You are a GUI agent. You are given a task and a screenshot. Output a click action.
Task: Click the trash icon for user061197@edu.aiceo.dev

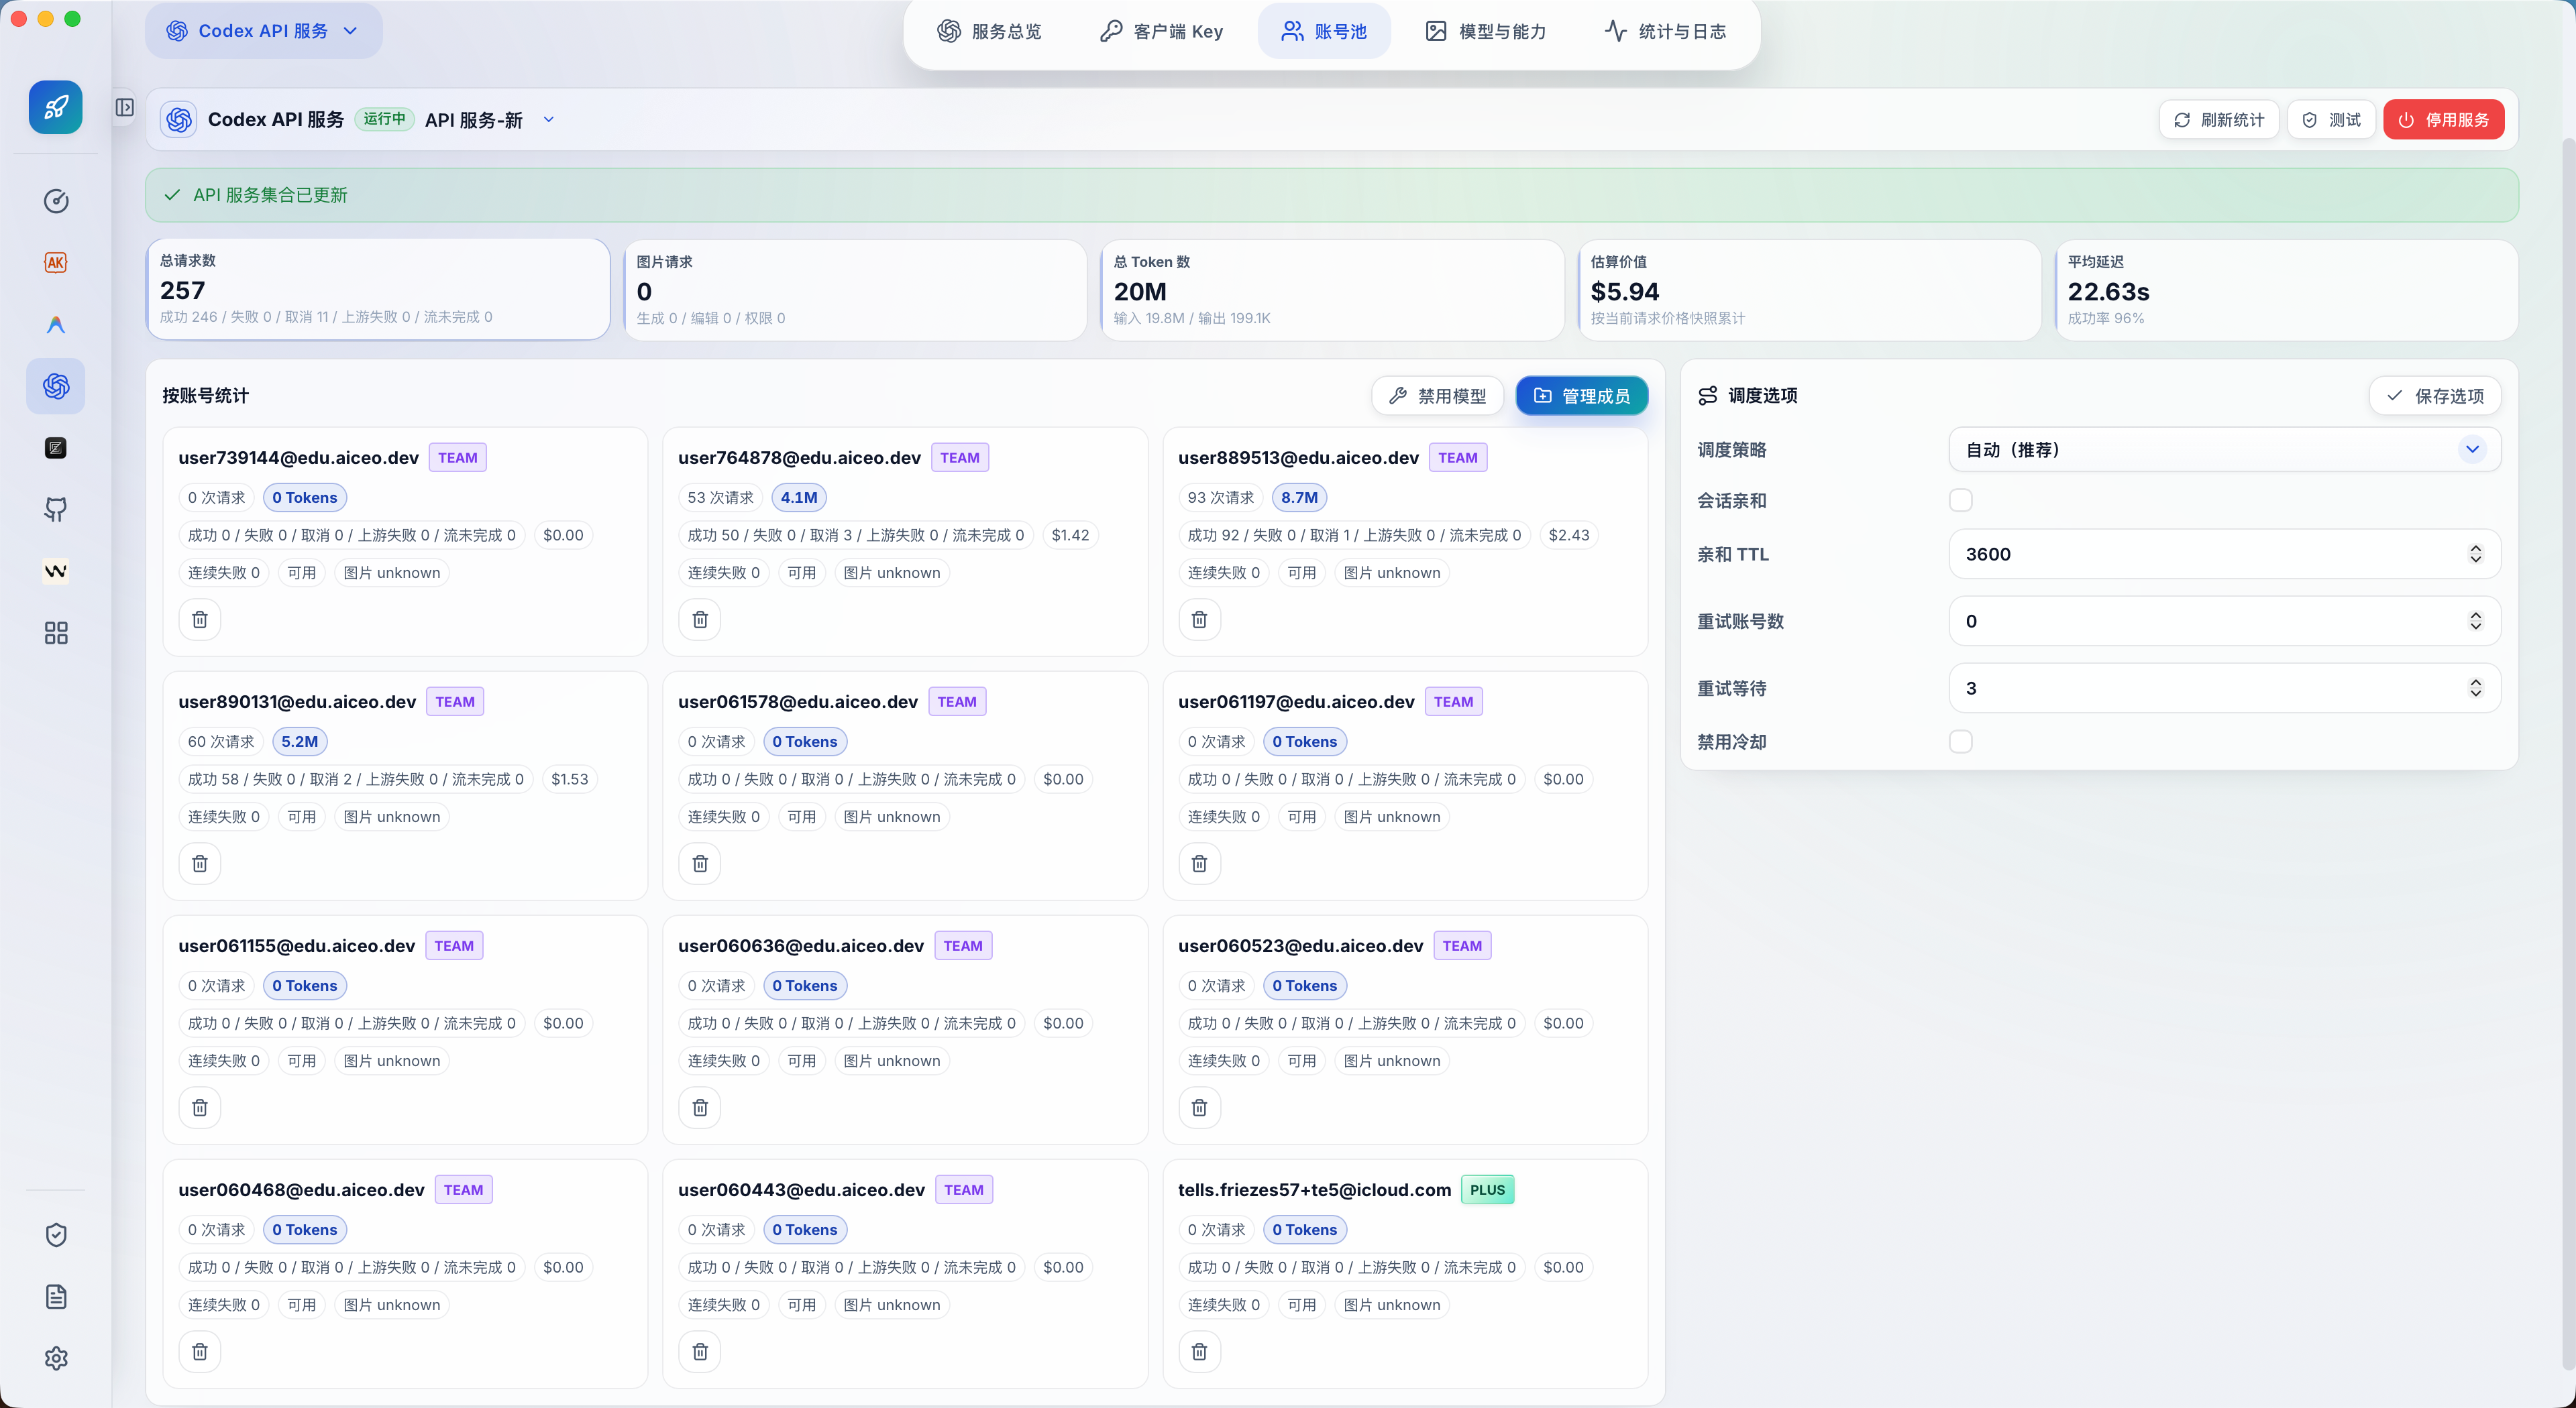[x=1200, y=864]
